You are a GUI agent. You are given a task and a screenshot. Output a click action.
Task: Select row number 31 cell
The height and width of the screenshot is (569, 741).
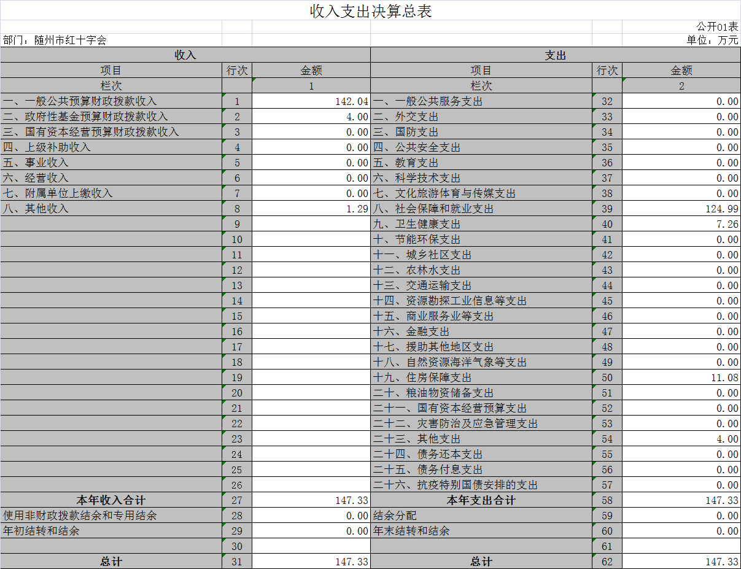(x=237, y=562)
